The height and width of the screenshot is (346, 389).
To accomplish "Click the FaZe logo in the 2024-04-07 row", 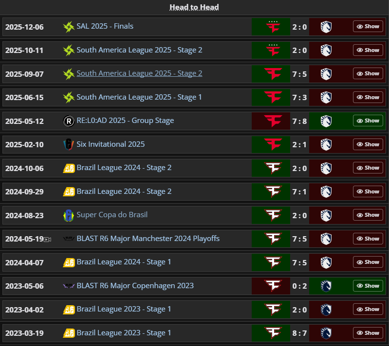I will coord(273,262).
